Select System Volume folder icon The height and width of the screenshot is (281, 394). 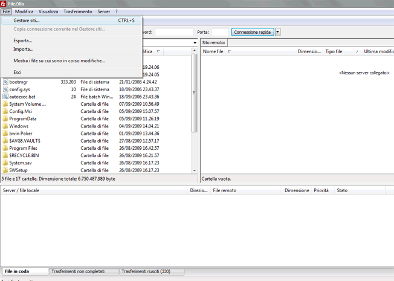[x=5, y=104]
